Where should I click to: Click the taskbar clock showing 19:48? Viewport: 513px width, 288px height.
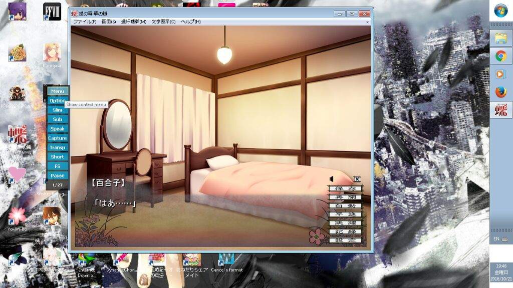pyautogui.click(x=501, y=272)
